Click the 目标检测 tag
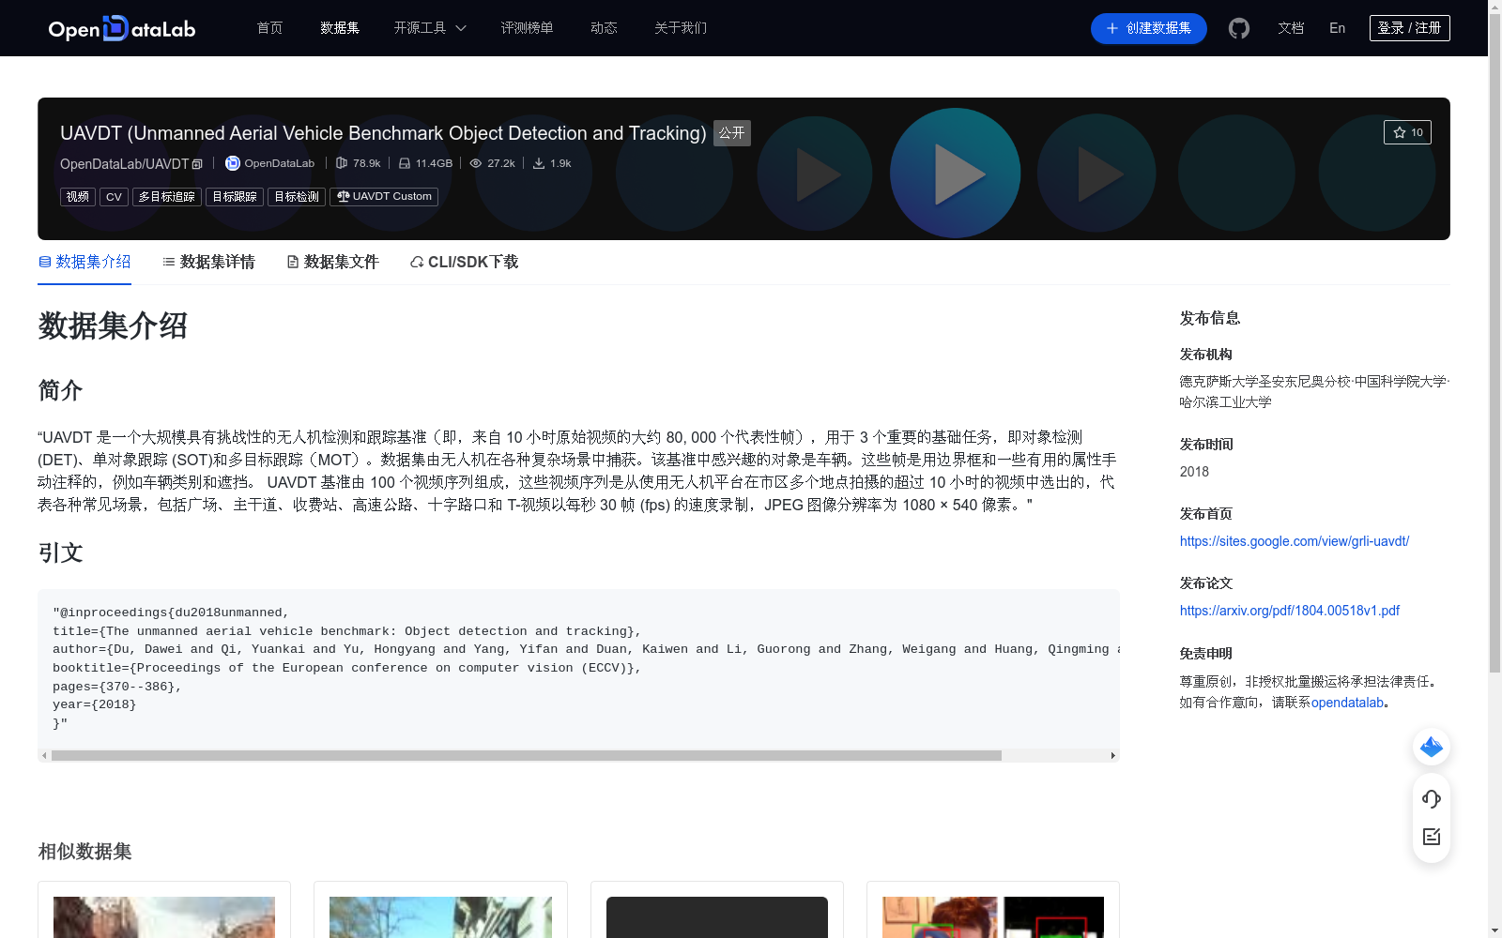Screen dimensions: 1502x938 (297, 197)
